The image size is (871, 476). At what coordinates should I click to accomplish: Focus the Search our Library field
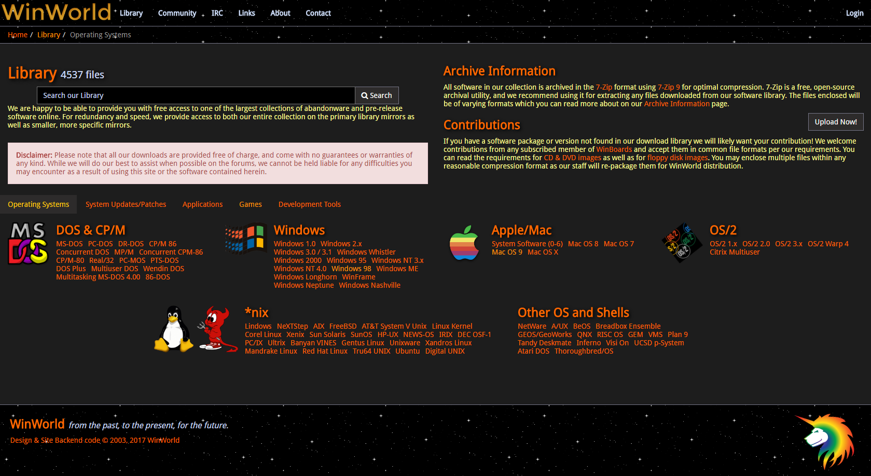pyautogui.click(x=196, y=95)
